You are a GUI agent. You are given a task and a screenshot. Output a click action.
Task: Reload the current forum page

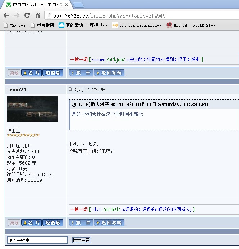27,15
